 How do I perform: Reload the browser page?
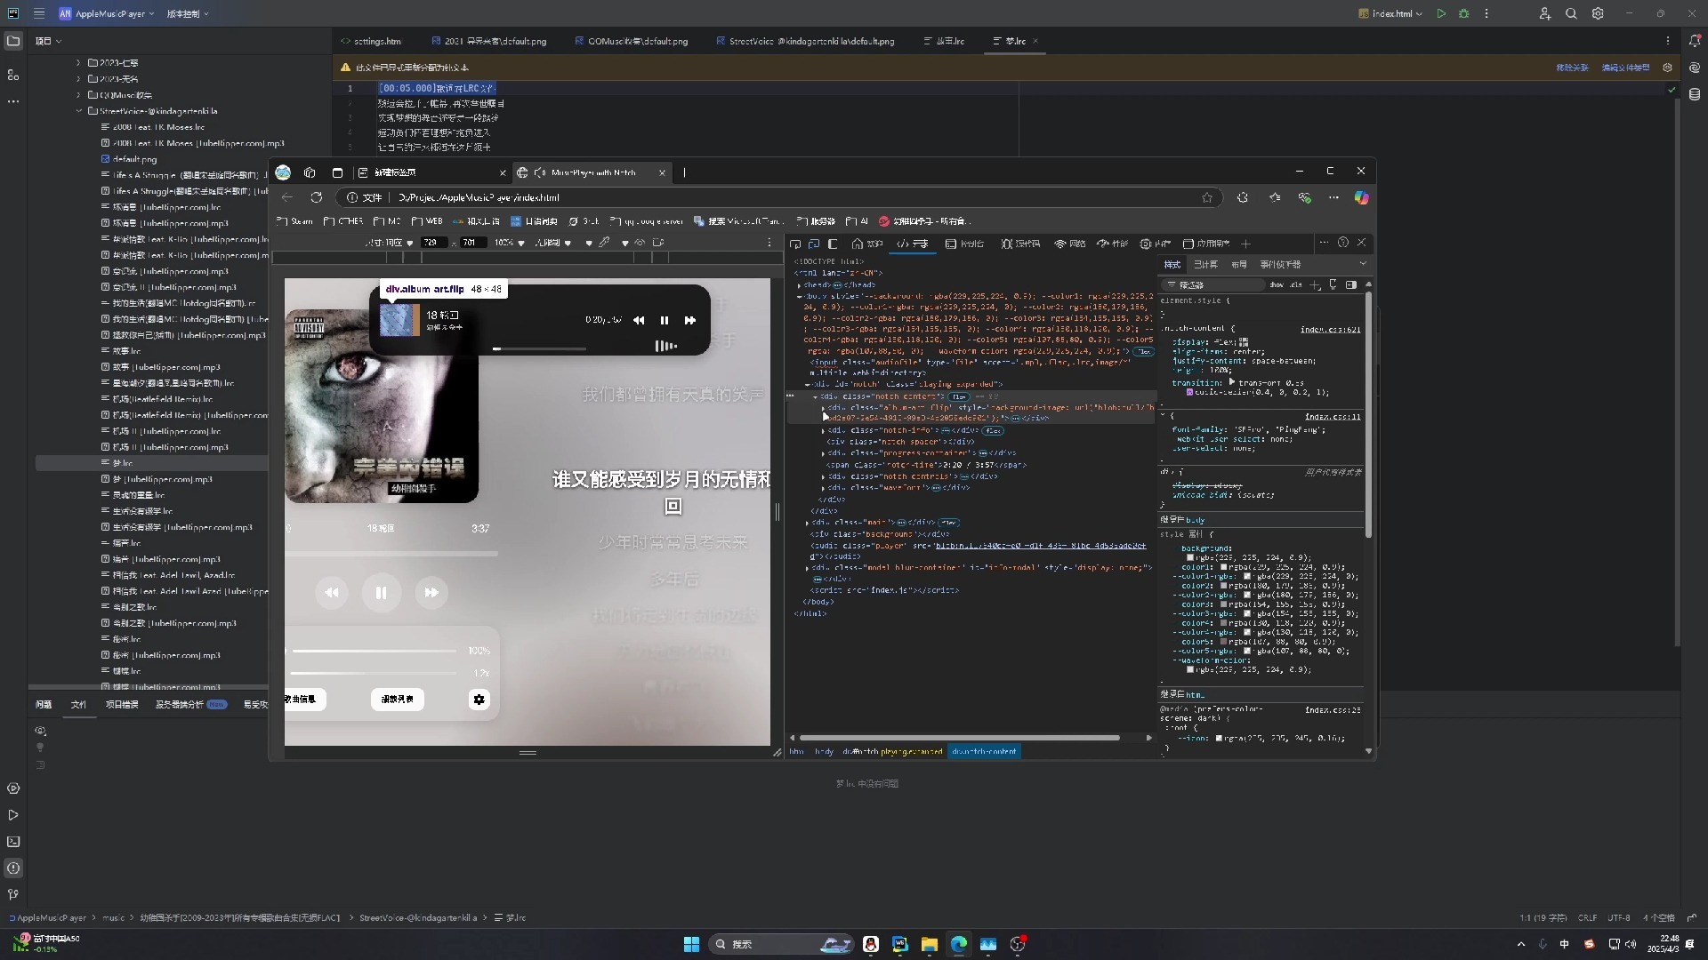[x=316, y=197]
